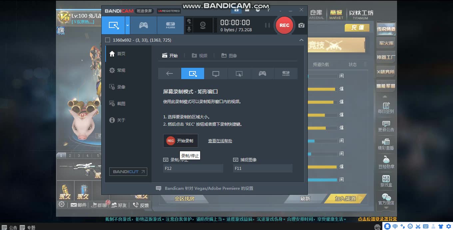Switch to the 视频 tab
This screenshot has width=453, height=230.
(200, 56)
